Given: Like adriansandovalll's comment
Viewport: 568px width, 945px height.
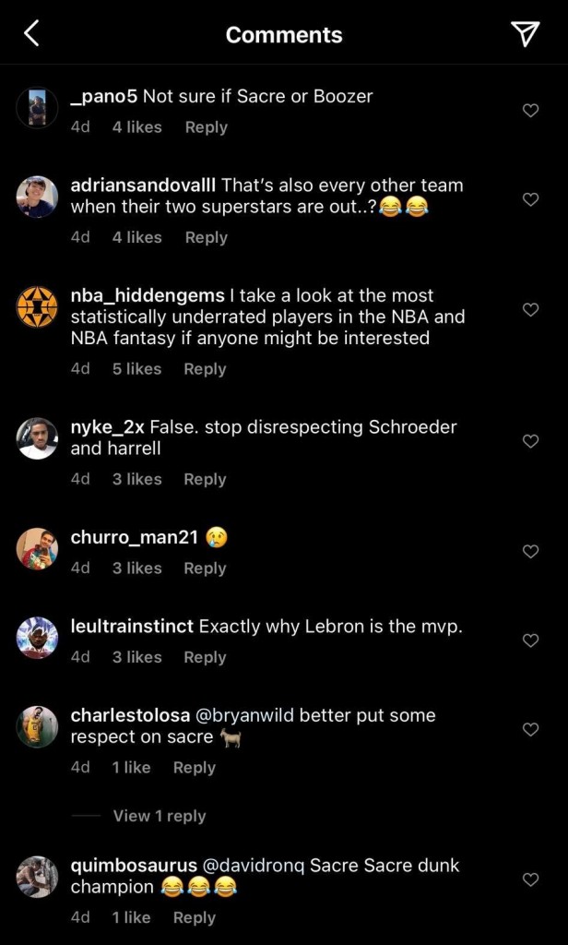Looking at the screenshot, I should pyautogui.click(x=530, y=199).
